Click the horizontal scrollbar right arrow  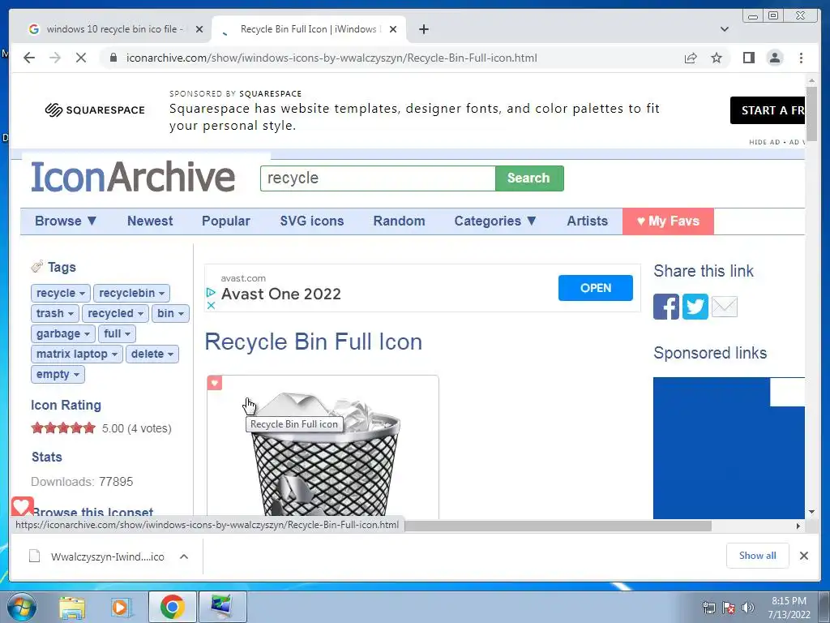[x=798, y=526]
